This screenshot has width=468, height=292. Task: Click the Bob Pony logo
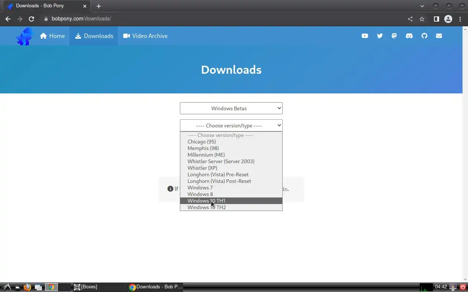click(x=24, y=36)
